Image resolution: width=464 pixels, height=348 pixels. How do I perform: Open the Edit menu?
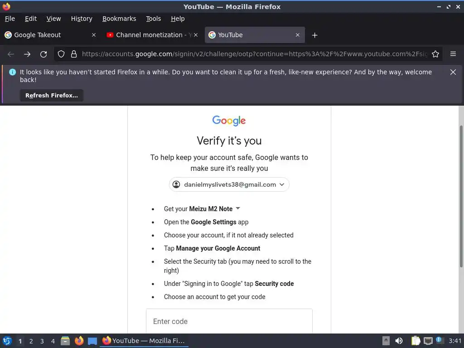[x=31, y=19]
